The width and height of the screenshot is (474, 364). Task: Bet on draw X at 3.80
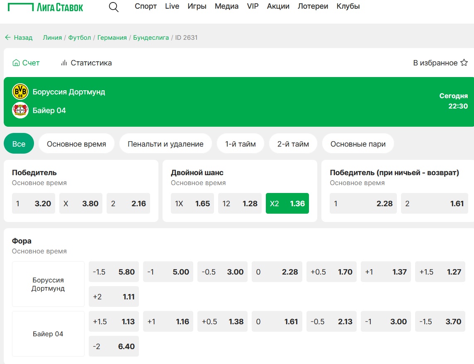81,203
